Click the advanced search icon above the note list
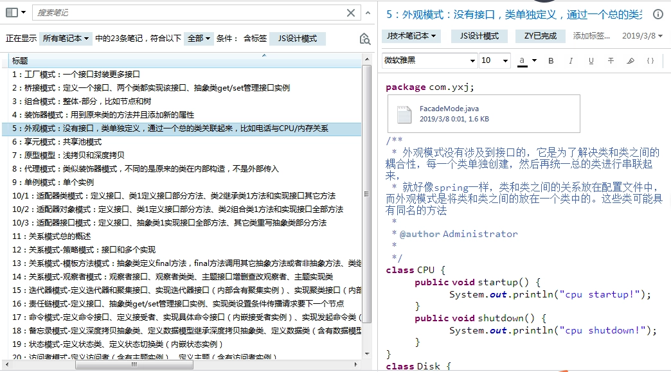 point(365,37)
